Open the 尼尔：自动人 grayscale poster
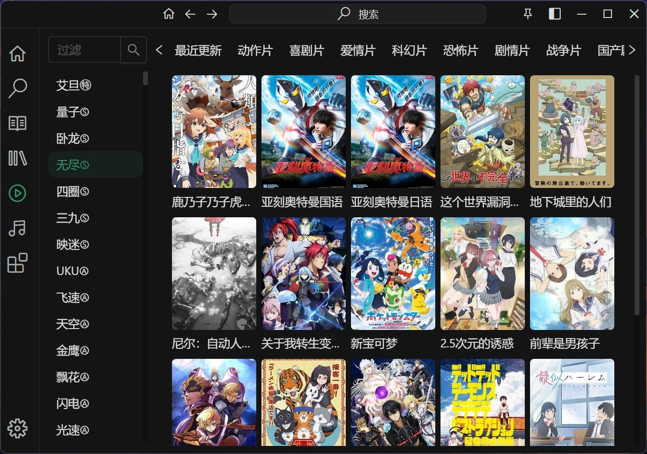Viewport: 647px width, 454px height. (214, 274)
